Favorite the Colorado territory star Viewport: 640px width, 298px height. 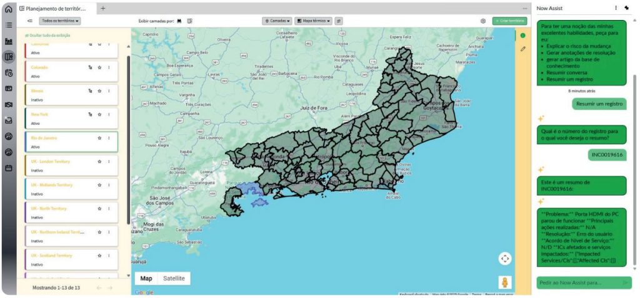pos(99,67)
